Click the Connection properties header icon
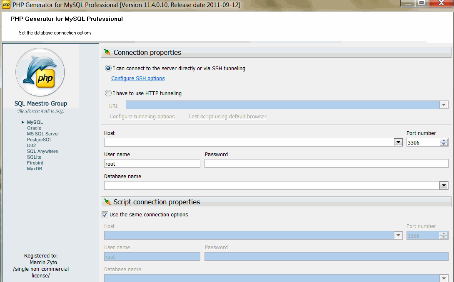The image size is (454, 282). tap(107, 52)
